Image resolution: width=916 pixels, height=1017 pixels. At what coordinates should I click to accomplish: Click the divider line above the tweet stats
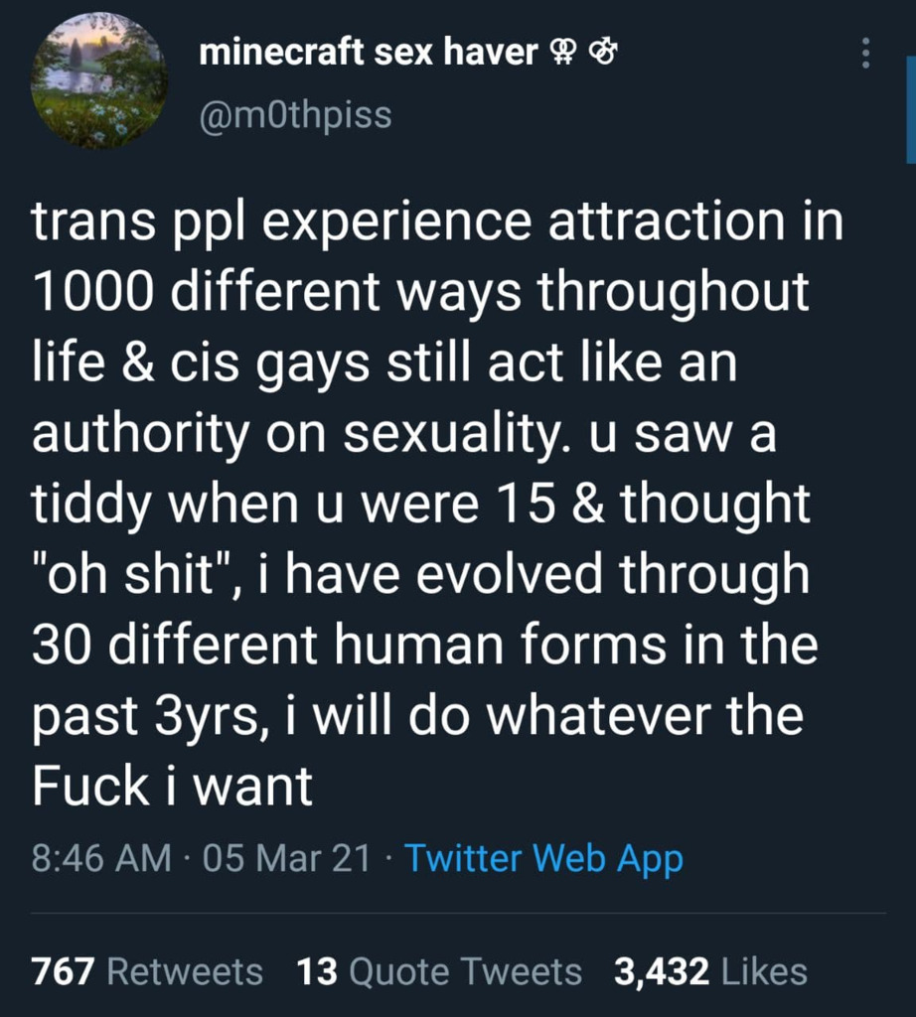(458, 914)
